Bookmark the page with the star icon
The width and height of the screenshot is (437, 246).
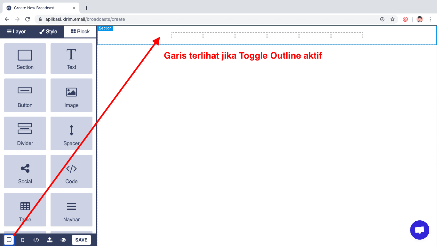[x=393, y=19]
